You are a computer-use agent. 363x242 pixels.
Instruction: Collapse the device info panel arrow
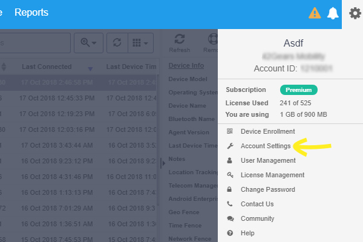point(163,163)
